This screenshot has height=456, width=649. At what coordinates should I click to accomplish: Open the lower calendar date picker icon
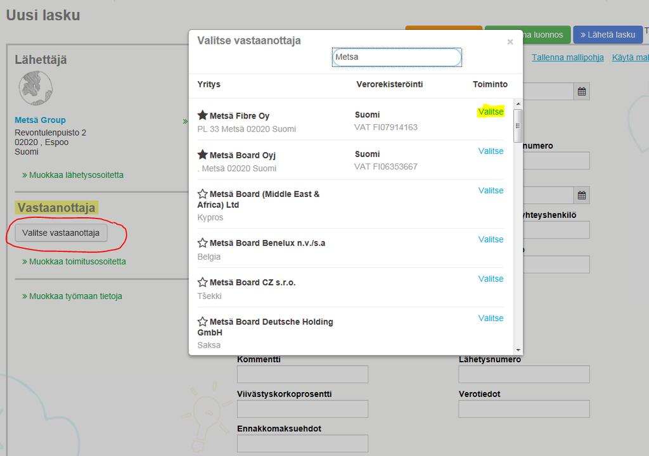582,195
